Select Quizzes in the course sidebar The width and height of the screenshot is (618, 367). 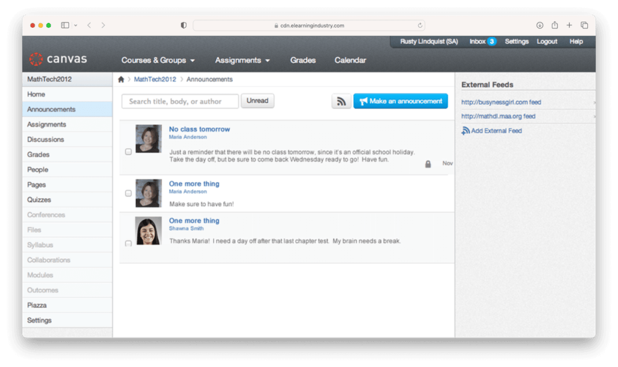point(68,200)
